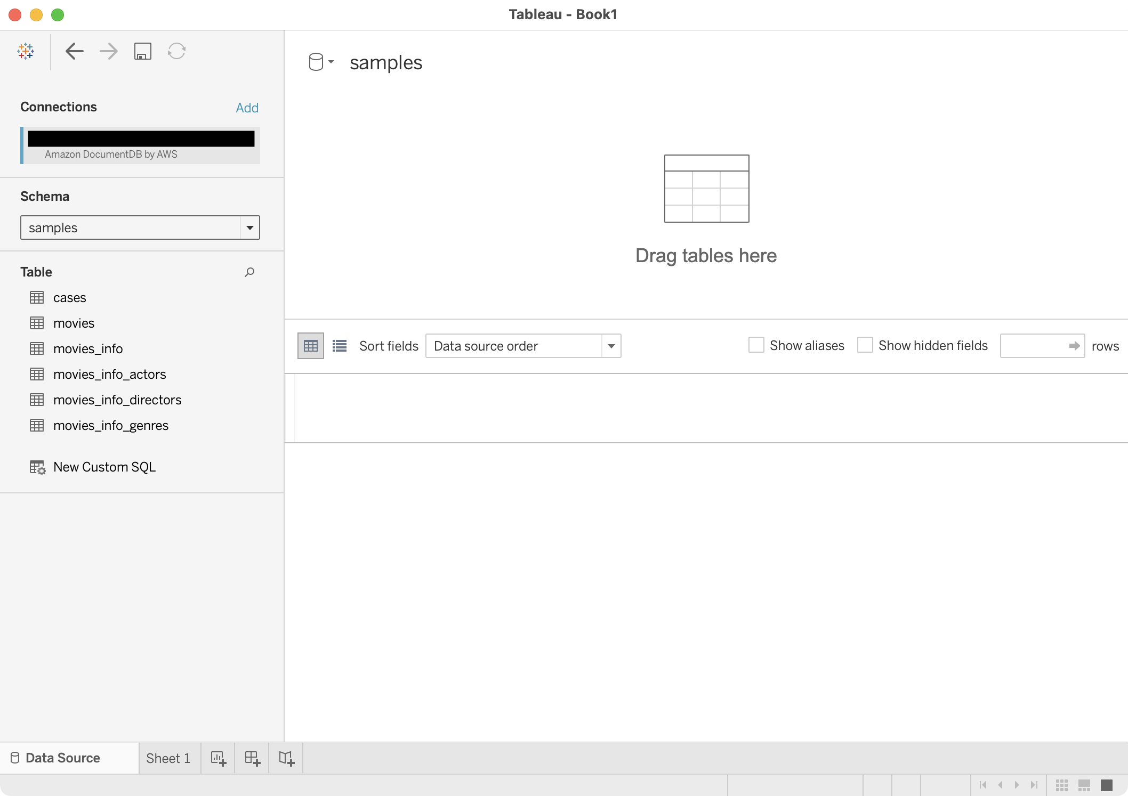Create a new dashboard icon
This screenshot has width=1128, height=796.
tap(252, 758)
